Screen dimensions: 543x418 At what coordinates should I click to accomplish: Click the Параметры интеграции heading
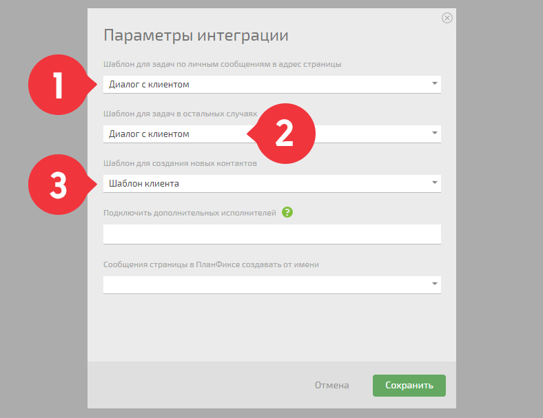point(196,36)
